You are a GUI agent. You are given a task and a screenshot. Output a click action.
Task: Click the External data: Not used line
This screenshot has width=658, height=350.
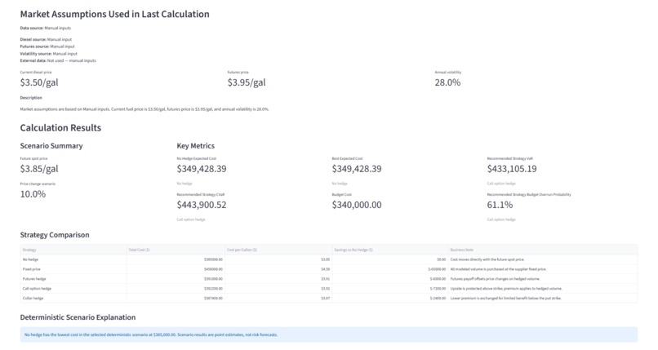click(x=58, y=60)
